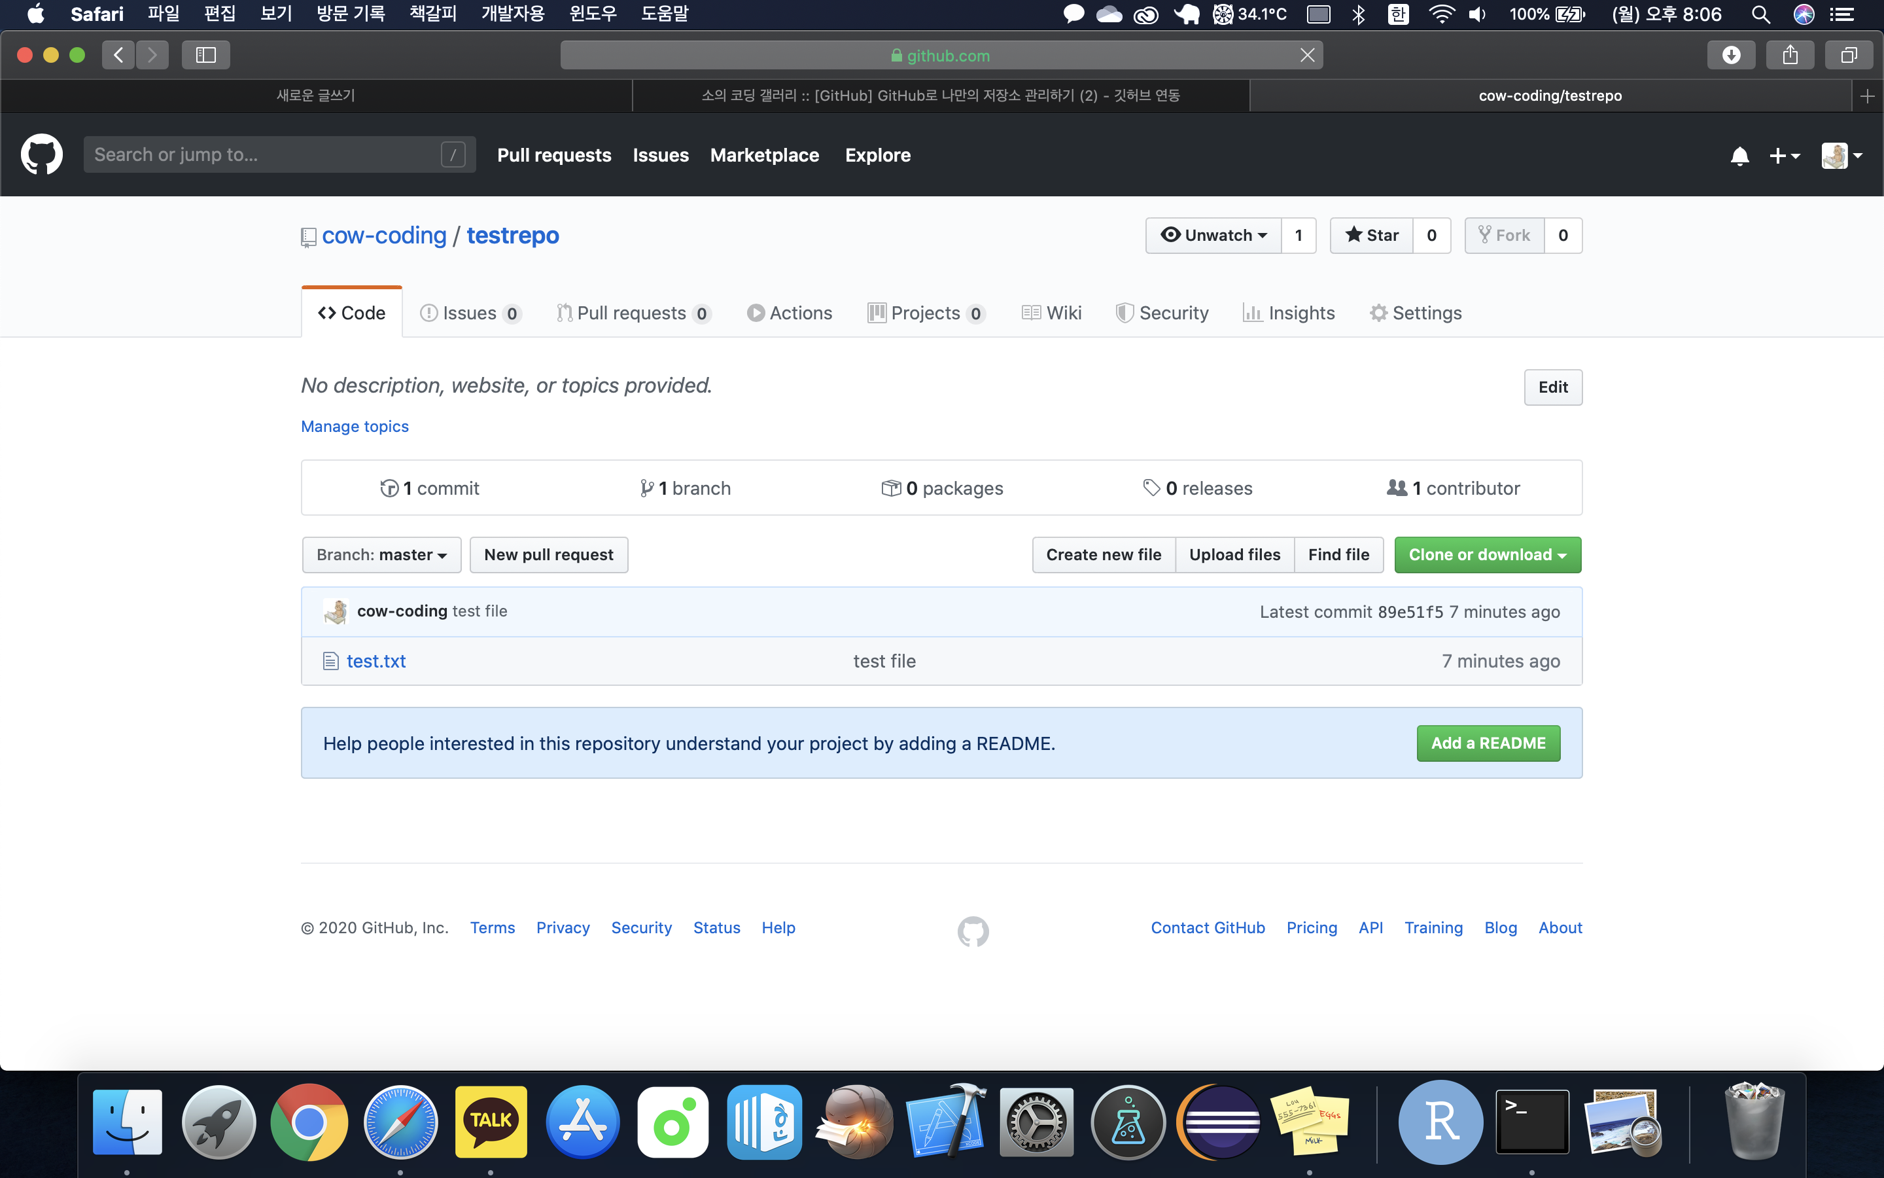The height and width of the screenshot is (1178, 1884).
Task: Open the Settings repository tab
Action: click(x=1416, y=313)
